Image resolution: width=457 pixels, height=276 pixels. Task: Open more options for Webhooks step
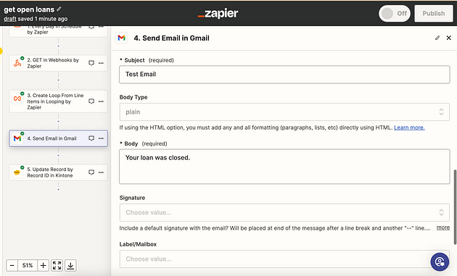pos(101,63)
